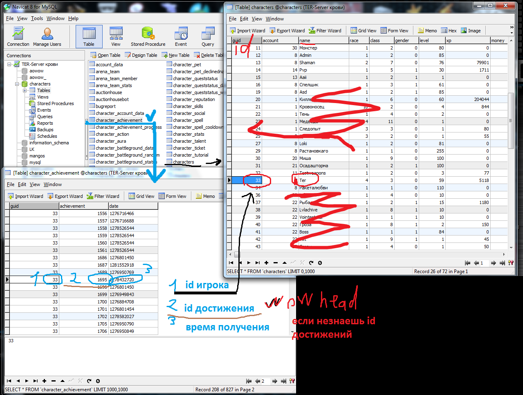Select character_pet table in list
Screen dimensions: 523x395
pyautogui.click(x=187, y=65)
